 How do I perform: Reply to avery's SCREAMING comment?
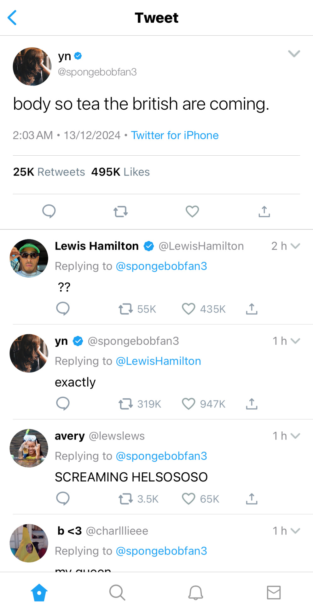(63, 498)
